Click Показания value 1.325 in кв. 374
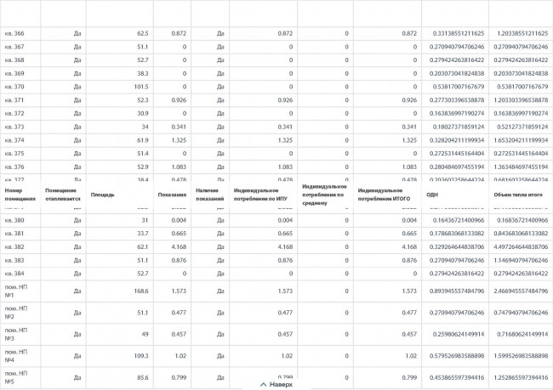Viewport: 553px width, 390px height. [x=179, y=140]
